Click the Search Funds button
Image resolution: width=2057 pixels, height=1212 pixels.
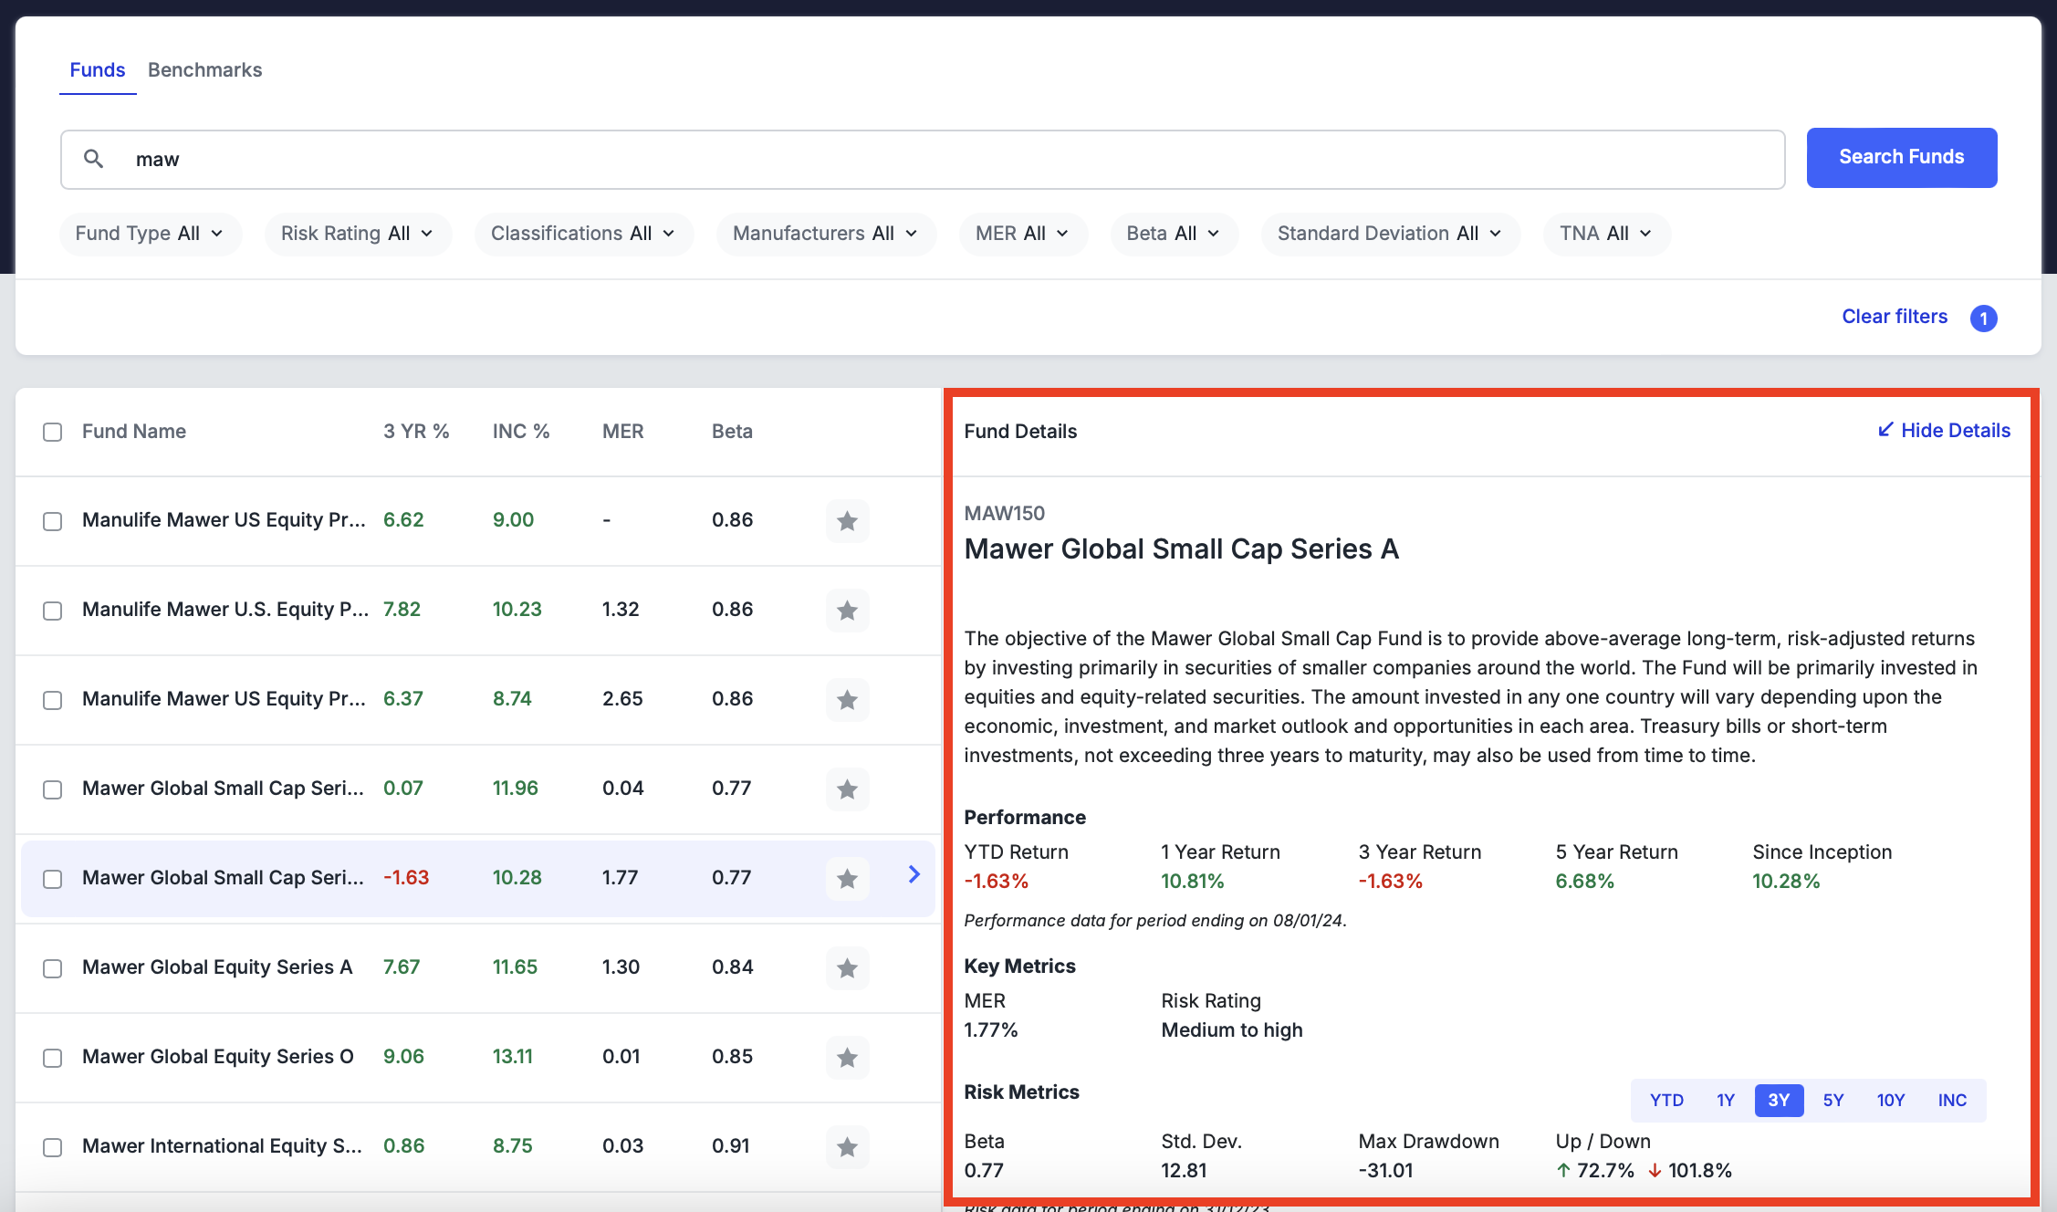tap(1902, 158)
